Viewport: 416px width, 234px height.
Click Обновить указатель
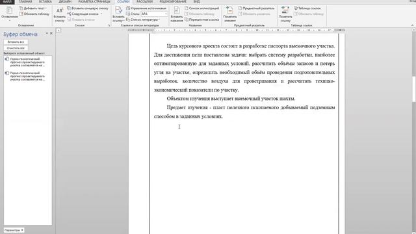[254, 14]
